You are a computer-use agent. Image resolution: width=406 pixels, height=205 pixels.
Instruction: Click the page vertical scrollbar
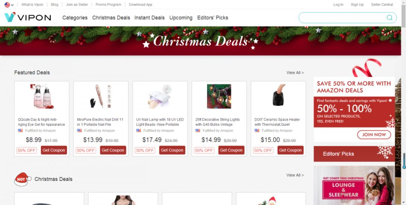403,102
